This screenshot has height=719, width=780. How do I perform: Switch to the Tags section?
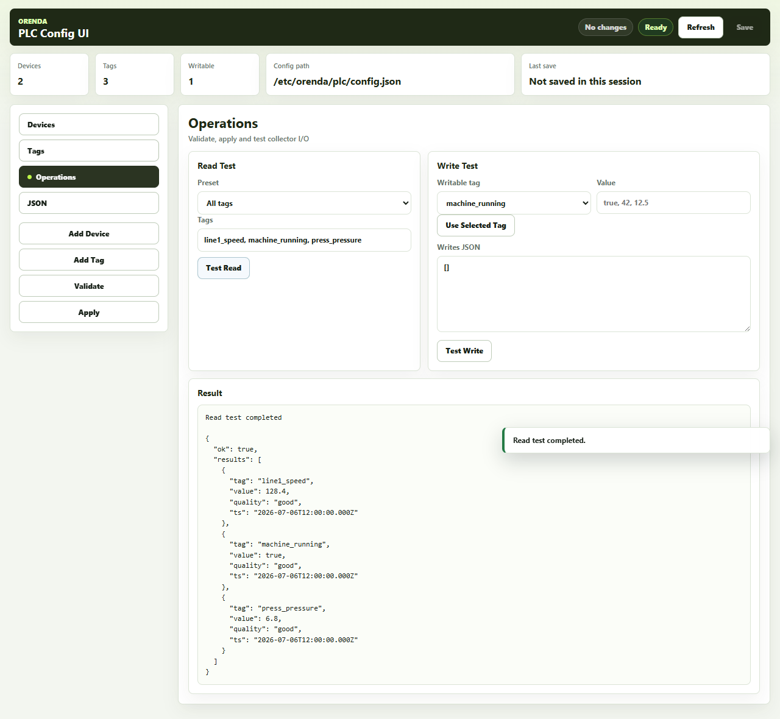coord(89,151)
